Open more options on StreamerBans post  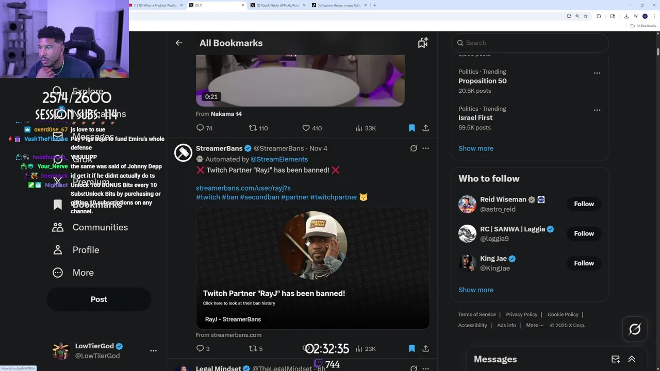[426, 148]
